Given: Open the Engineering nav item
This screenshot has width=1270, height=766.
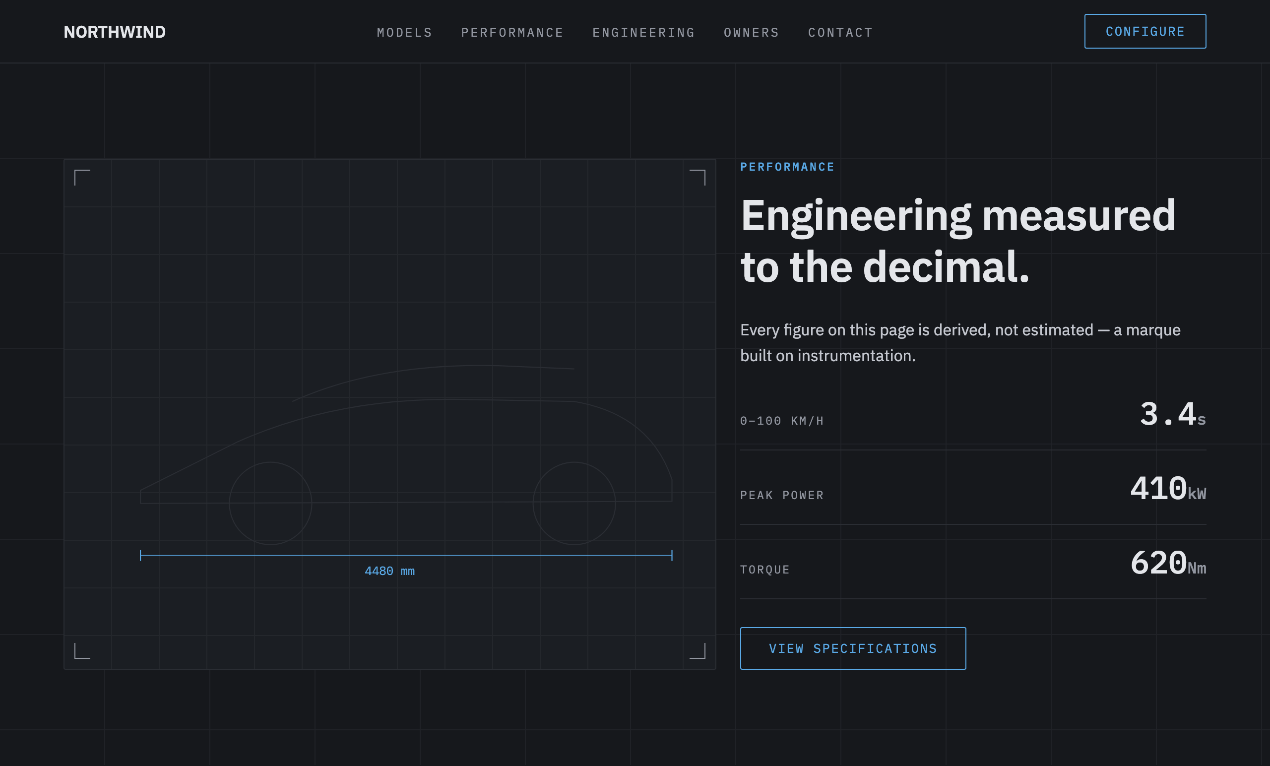Looking at the screenshot, I should [x=644, y=32].
